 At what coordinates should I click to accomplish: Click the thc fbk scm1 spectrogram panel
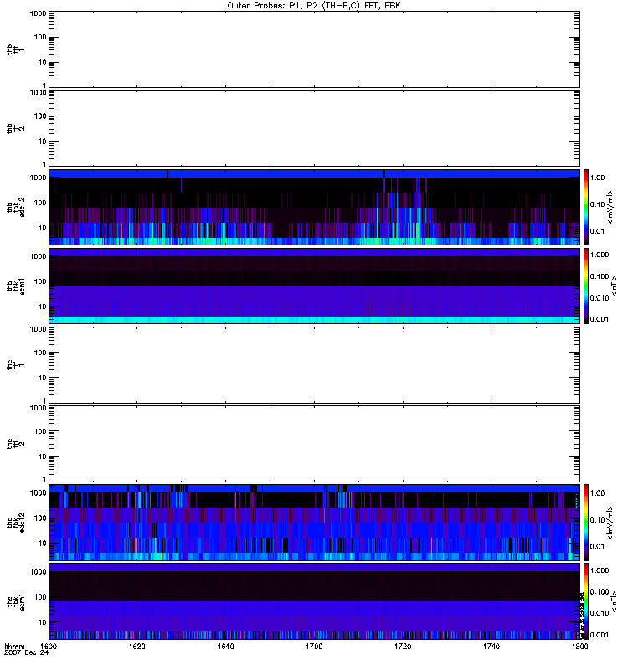click(314, 601)
